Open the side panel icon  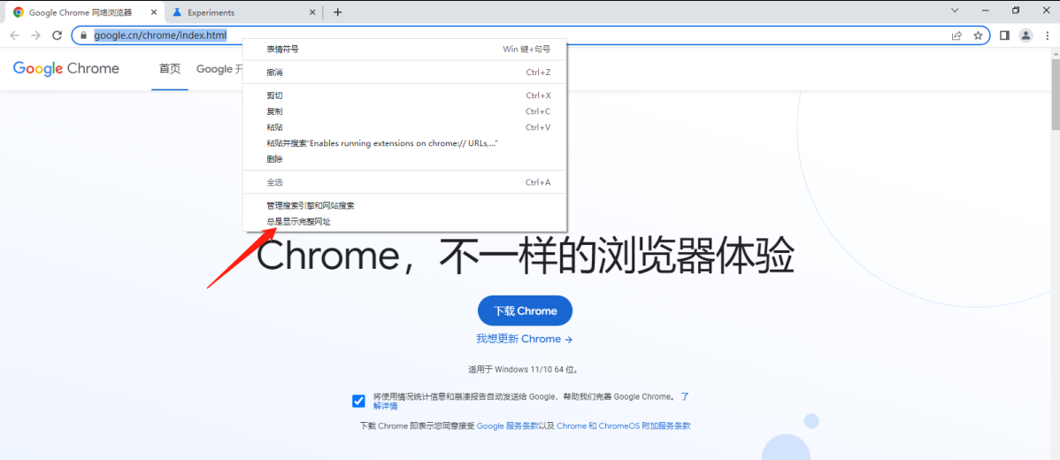click(x=1004, y=35)
